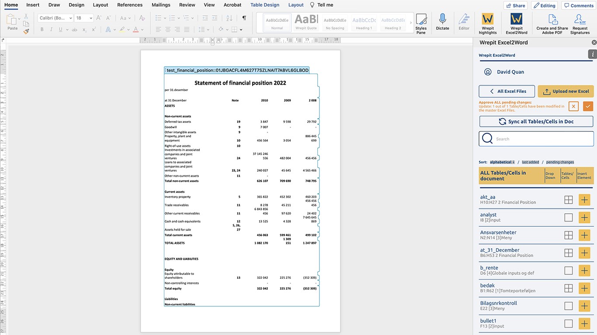Increase font size with the larger A
597x335 pixels.
tap(99, 18)
